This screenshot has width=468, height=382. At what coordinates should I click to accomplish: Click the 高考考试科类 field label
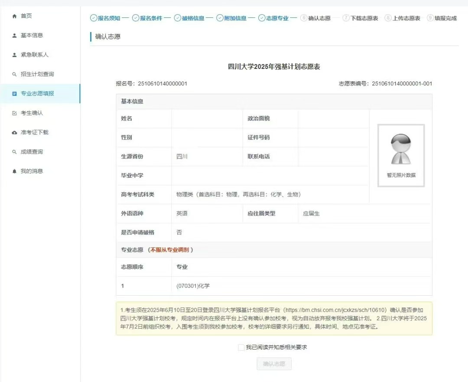[138, 194]
